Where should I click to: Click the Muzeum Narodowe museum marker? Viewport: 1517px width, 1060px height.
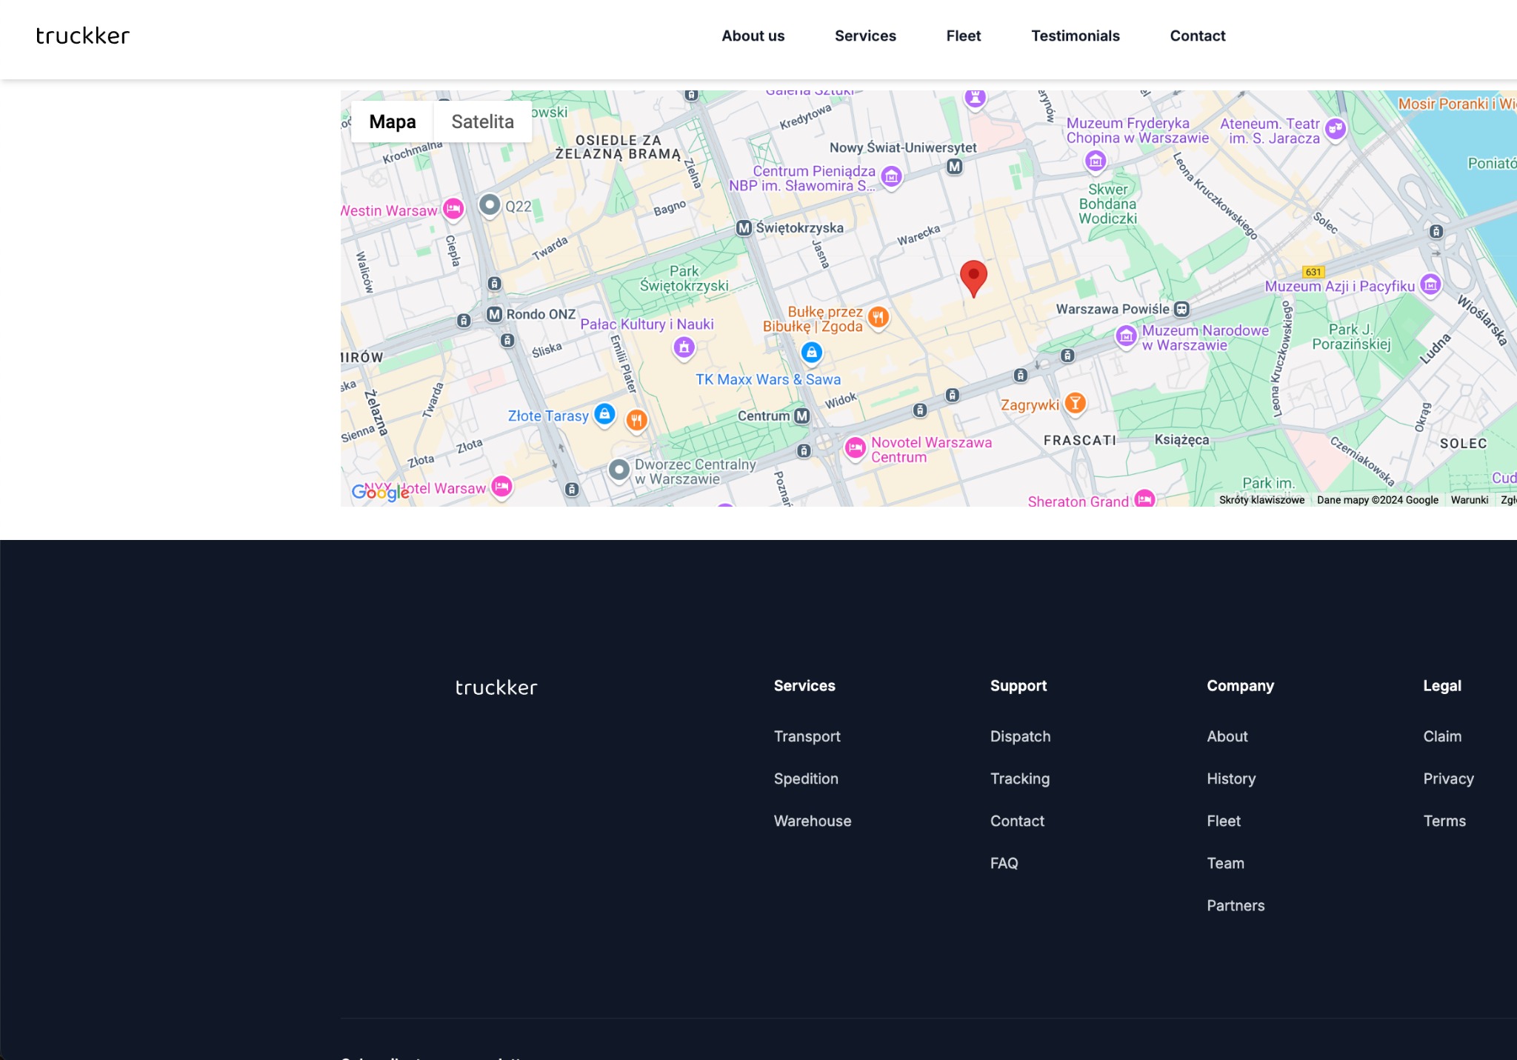tap(1126, 336)
